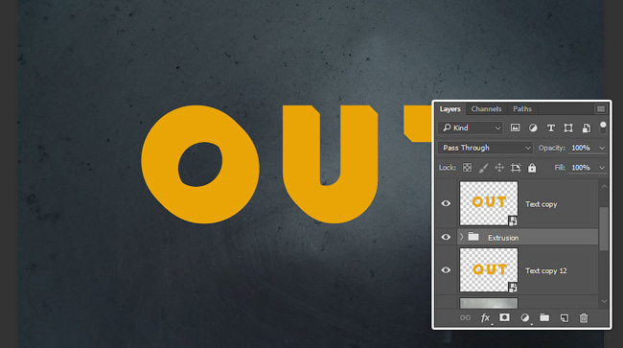Lock position move icon

(x=499, y=168)
